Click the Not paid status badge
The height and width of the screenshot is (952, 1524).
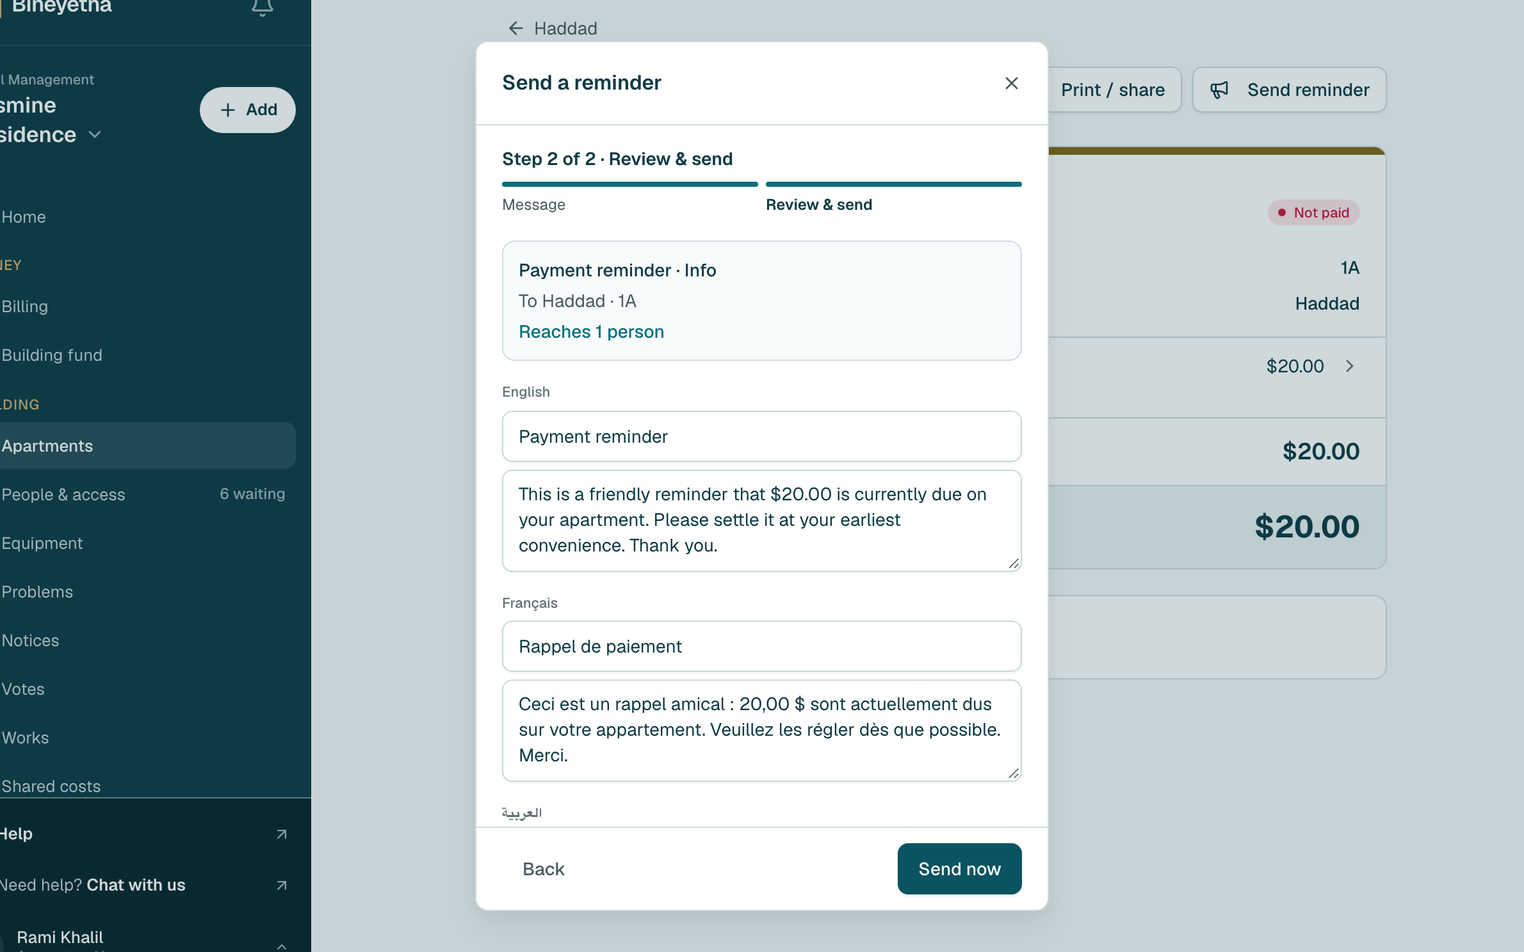1313,212
